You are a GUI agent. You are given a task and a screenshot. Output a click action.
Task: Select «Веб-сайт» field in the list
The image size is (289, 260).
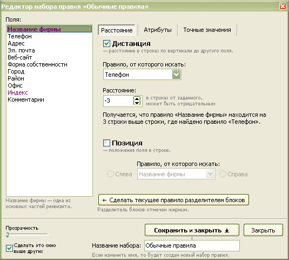pos(49,57)
